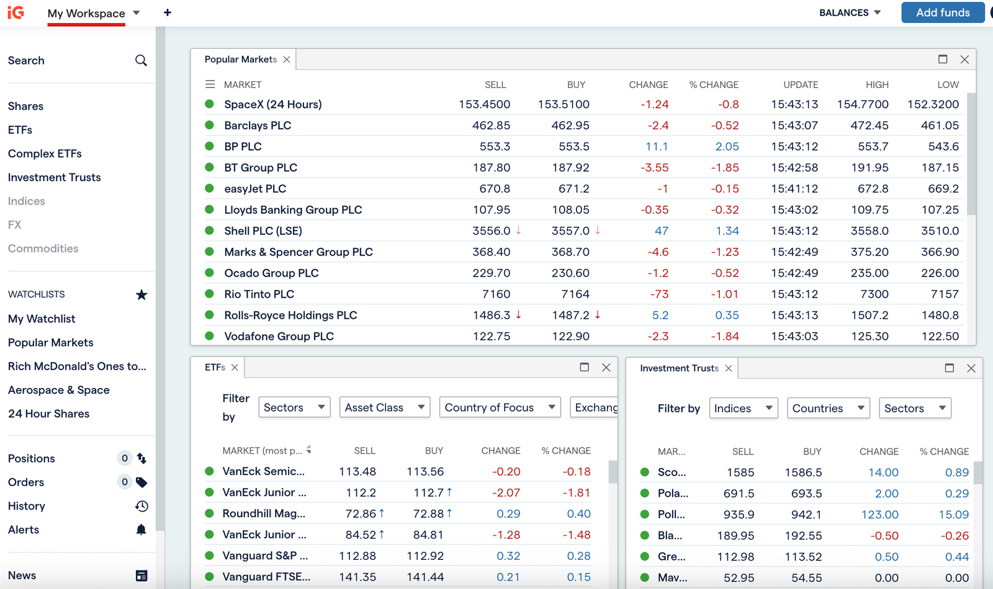Open the Popular Markets hamburger column menu

pyautogui.click(x=210, y=84)
